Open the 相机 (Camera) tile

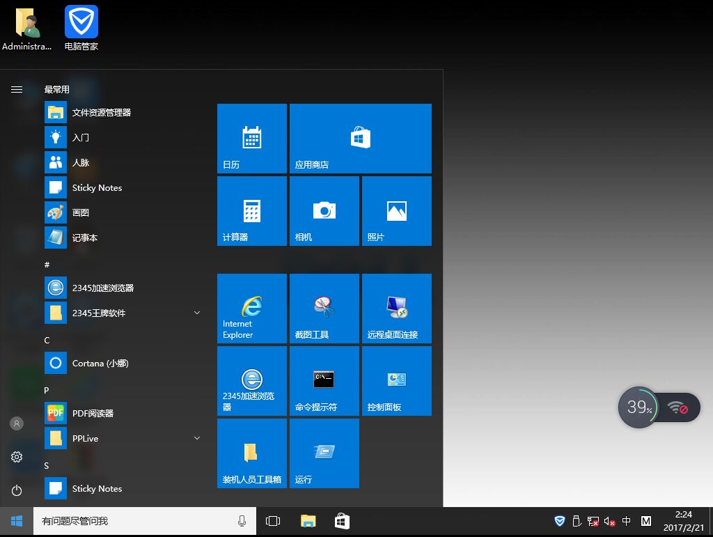pos(324,211)
